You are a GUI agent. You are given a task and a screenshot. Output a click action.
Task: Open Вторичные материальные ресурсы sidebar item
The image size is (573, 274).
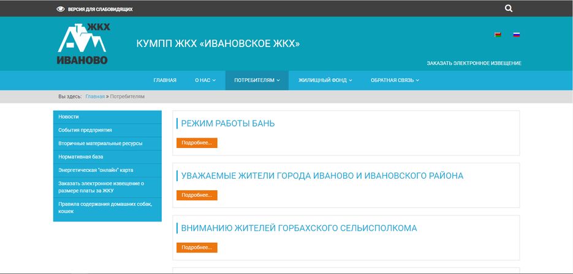(x=101, y=143)
